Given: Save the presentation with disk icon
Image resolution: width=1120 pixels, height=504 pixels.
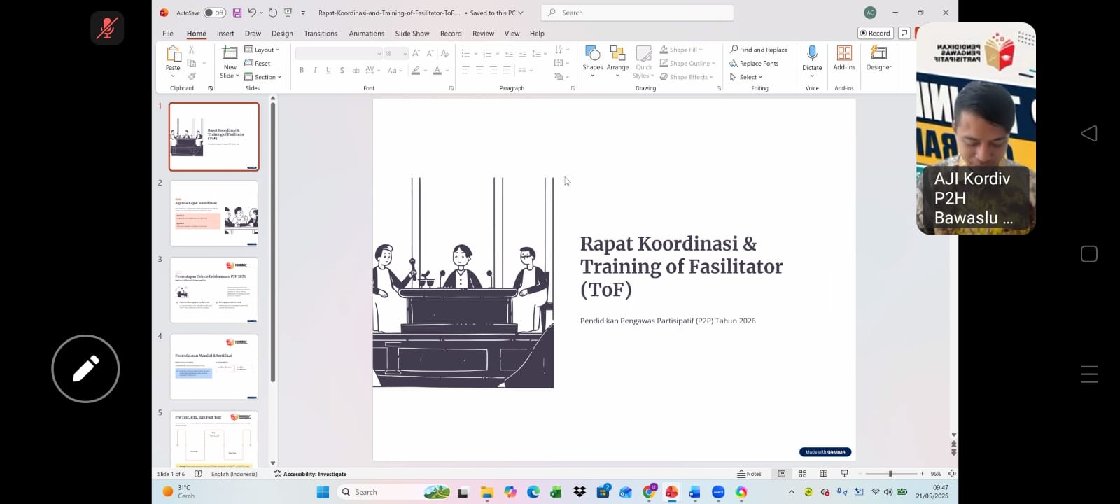Looking at the screenshot, I should (x=237, y=13).
